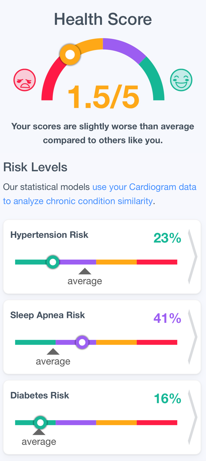Image resolution: width=206 pixels, height=461 pixels.
Task: Click the green Hypertension risk slider knob
Action: (53, 262)
